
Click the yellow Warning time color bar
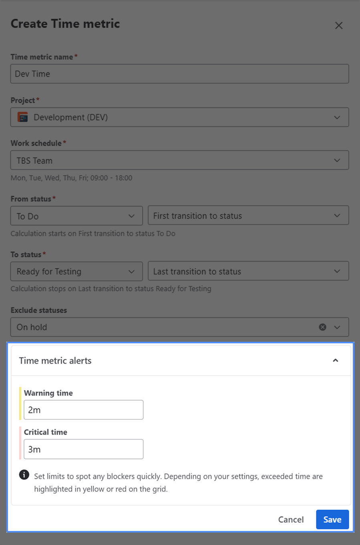[x=20, y=403]
